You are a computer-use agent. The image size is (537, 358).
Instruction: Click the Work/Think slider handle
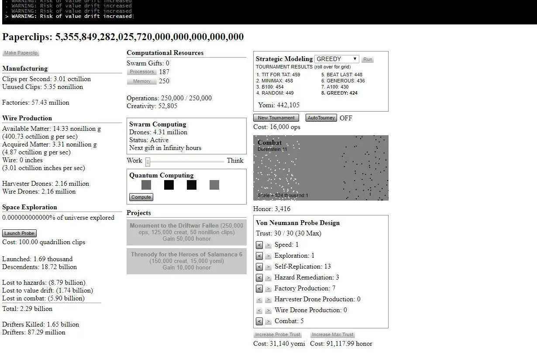(x=148, y=162)
